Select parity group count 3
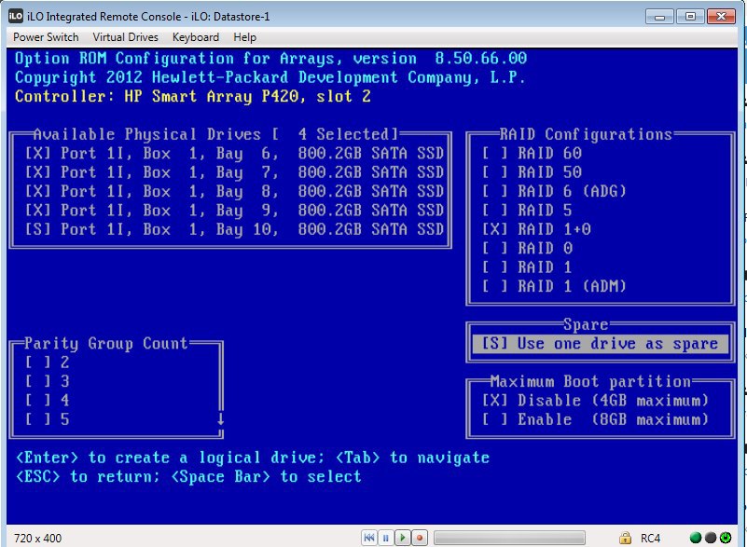 (x=48, y=382)
